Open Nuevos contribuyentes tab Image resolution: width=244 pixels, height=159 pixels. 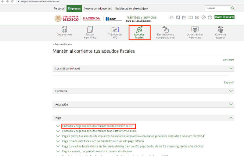(98, 9)
